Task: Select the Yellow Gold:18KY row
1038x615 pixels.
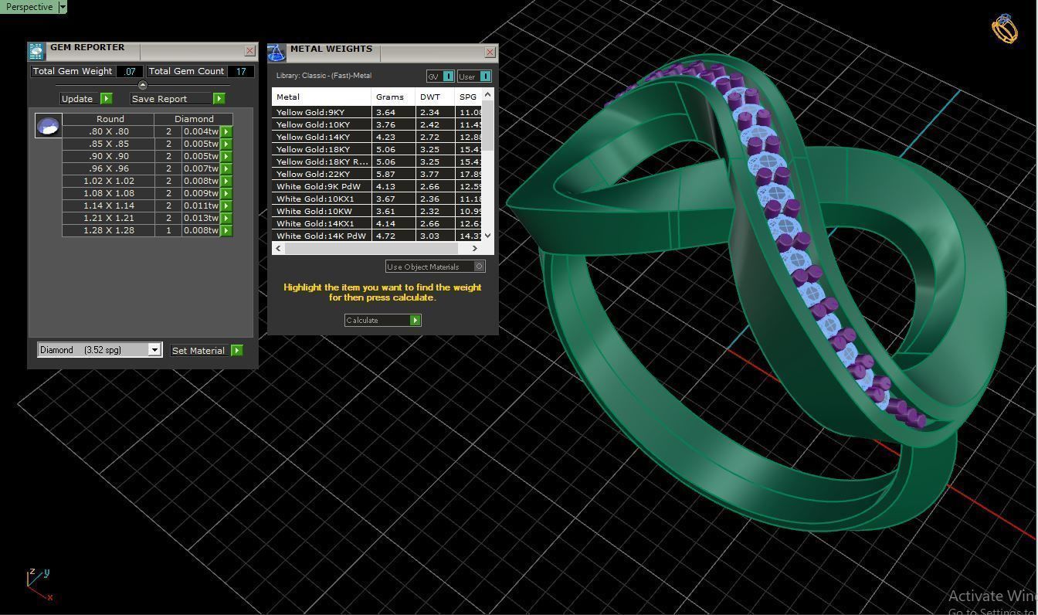Action: [377, 150]
